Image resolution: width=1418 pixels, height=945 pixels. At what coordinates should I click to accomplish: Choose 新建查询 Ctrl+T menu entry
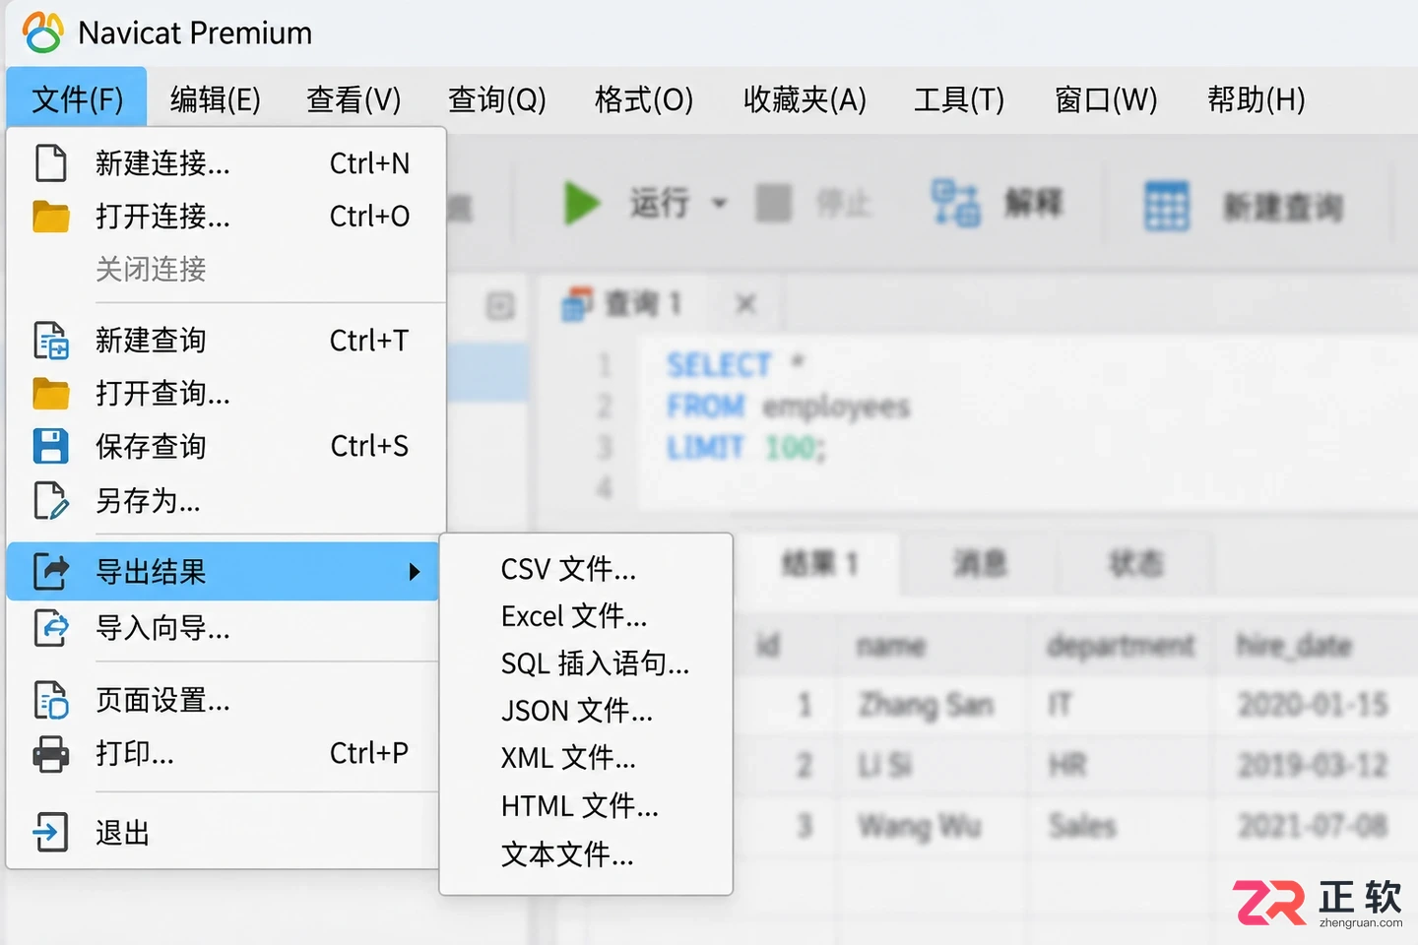click(226, 341)
